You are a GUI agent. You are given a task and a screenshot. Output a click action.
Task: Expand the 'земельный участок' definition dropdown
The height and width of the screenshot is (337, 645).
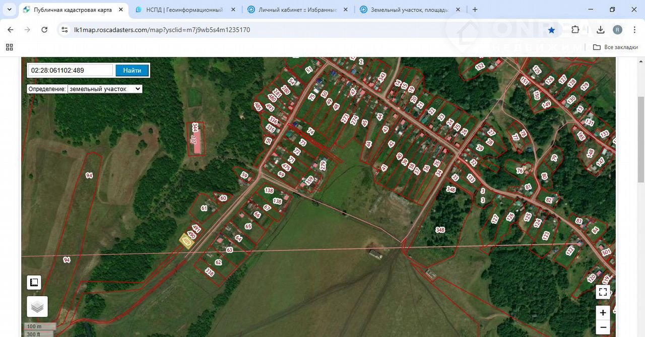[105, 89]
